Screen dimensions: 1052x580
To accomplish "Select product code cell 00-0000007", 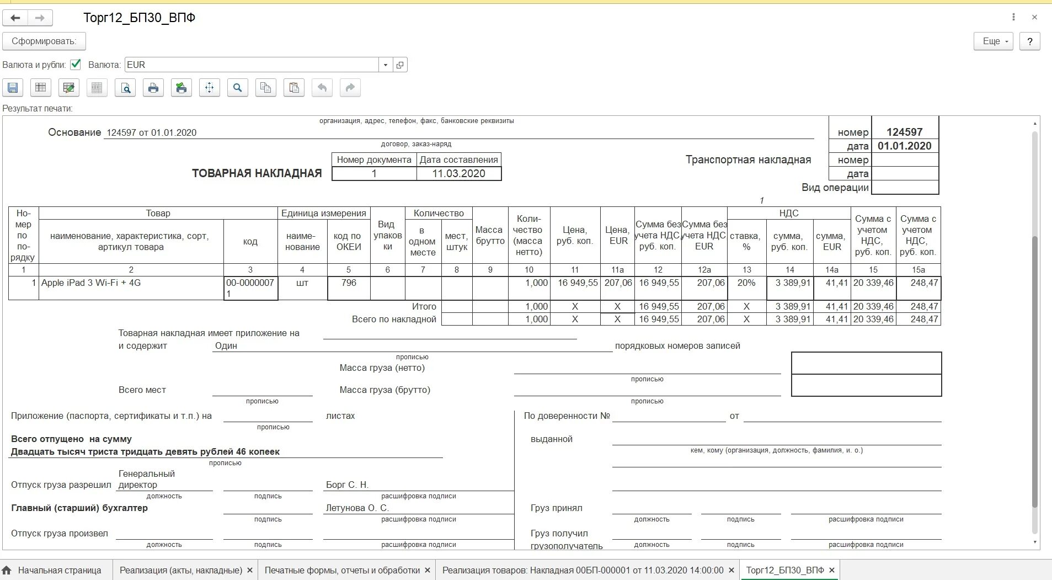I will tap(250, 288).
